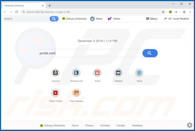Open the Feedback link
The image size is (195, 131).
(x=137, y=125)
